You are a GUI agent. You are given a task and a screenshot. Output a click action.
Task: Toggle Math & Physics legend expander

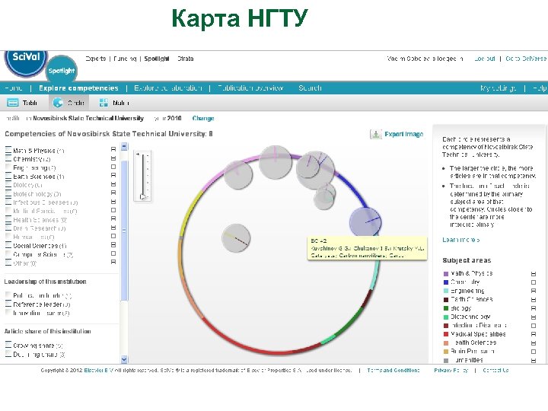click(534, 274)
